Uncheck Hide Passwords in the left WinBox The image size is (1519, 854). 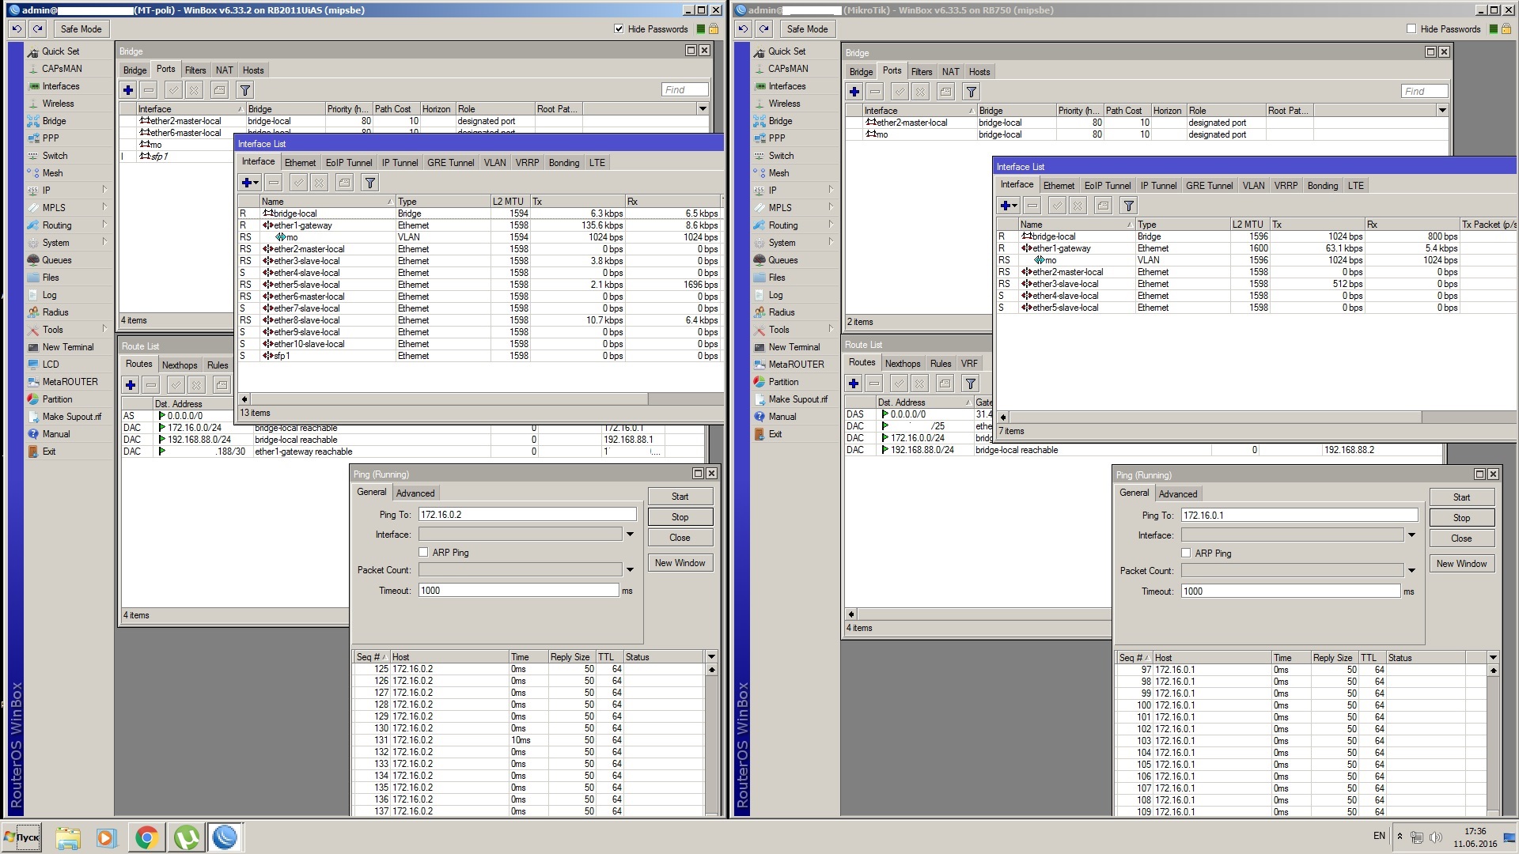point(619,29)
